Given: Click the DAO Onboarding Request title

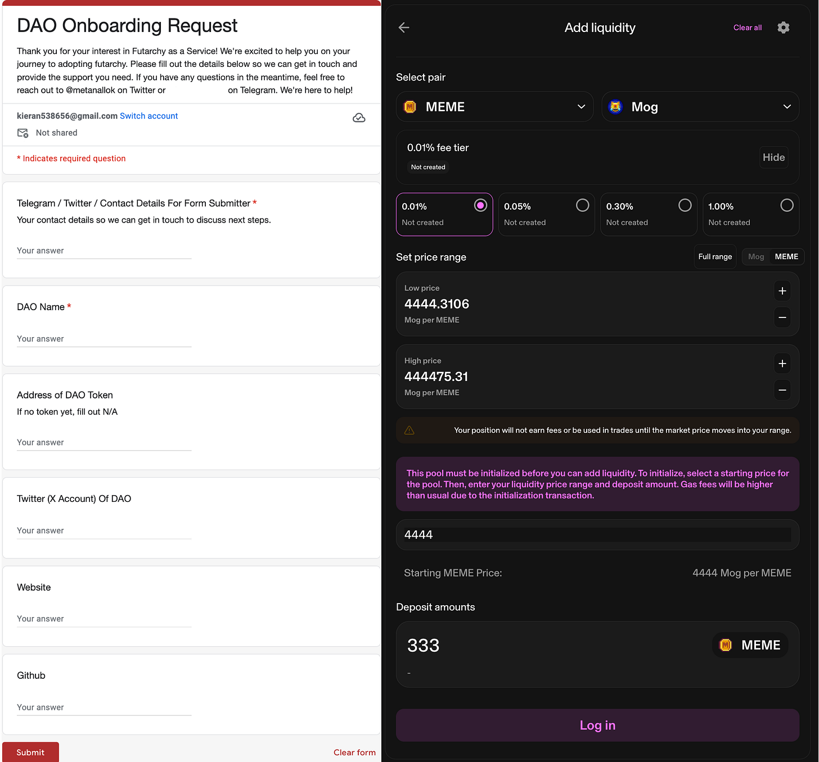Looking at the screenshot, I should (127, 26).
